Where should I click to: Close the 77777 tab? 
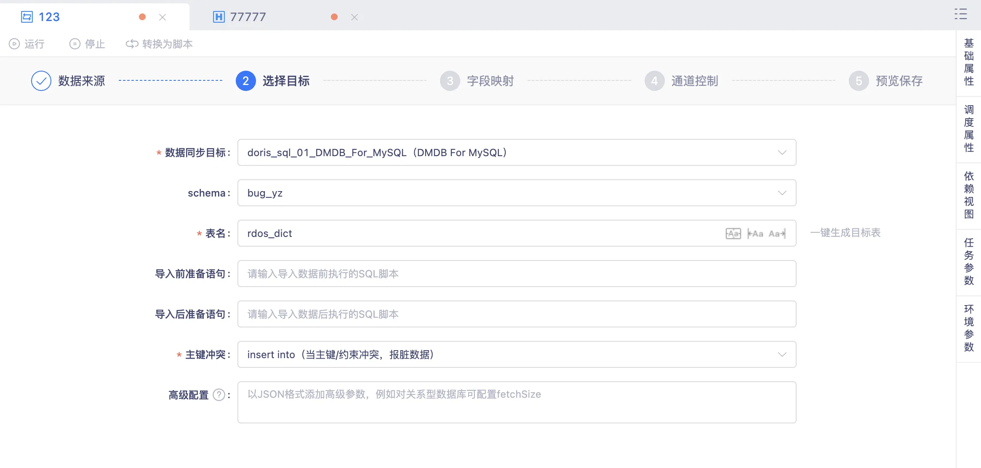click(x=355, y=17)
